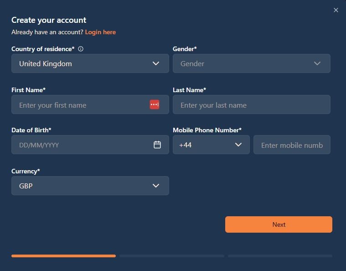Open the Country of residence dropdown
346x271 pixels.
pos(90,63)
